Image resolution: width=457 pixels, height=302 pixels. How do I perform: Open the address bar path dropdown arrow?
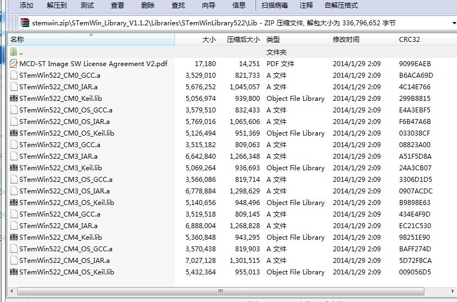coord(454,23)
